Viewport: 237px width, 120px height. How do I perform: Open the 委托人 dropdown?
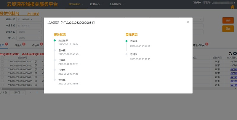(29, 38)
